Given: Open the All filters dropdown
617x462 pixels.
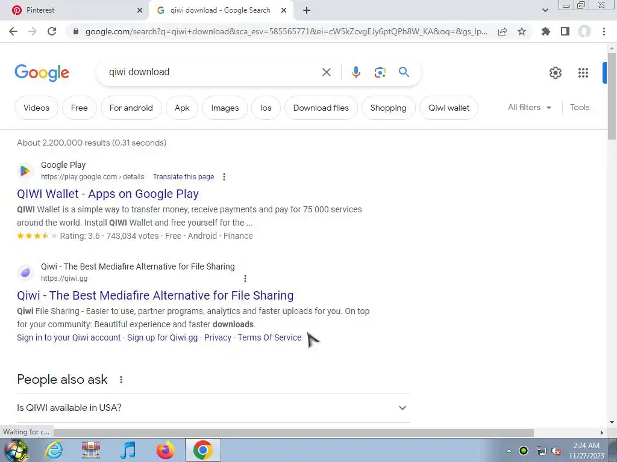Looking at the screenshot, I should 529,107.
